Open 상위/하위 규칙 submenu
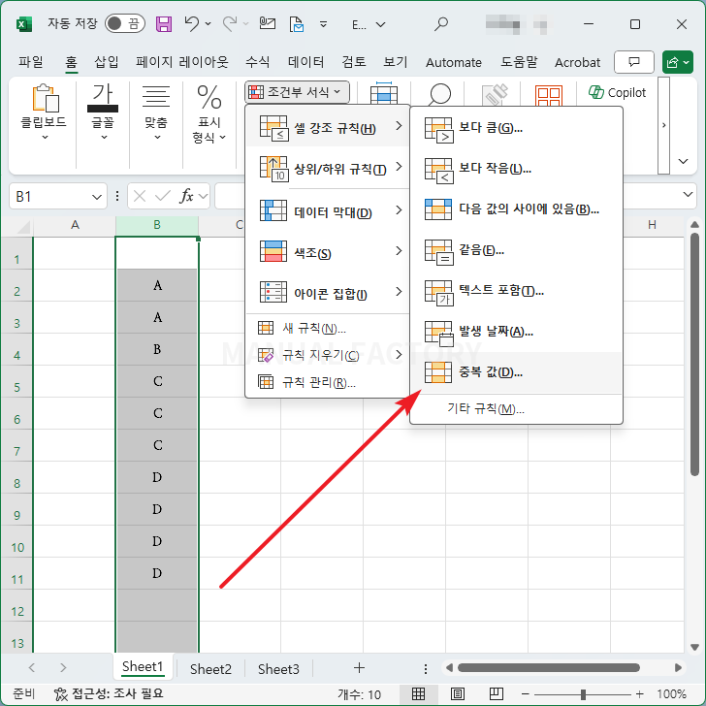Viewport: 706px width, 706px height. click(328, 169)
